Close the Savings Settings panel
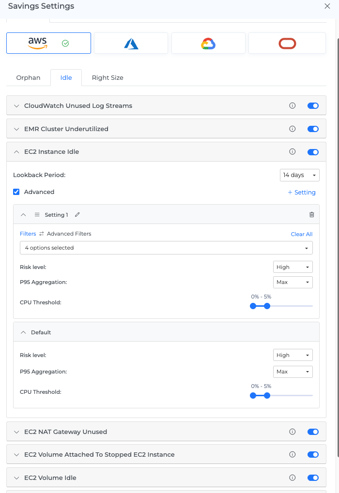The width and height of the screenshot is (339, 493). coord(327,6)
